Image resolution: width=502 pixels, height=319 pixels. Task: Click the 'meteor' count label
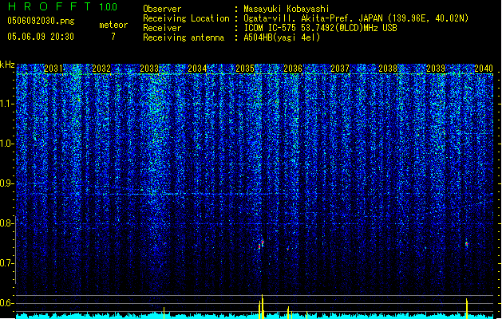tap(113, 25)
